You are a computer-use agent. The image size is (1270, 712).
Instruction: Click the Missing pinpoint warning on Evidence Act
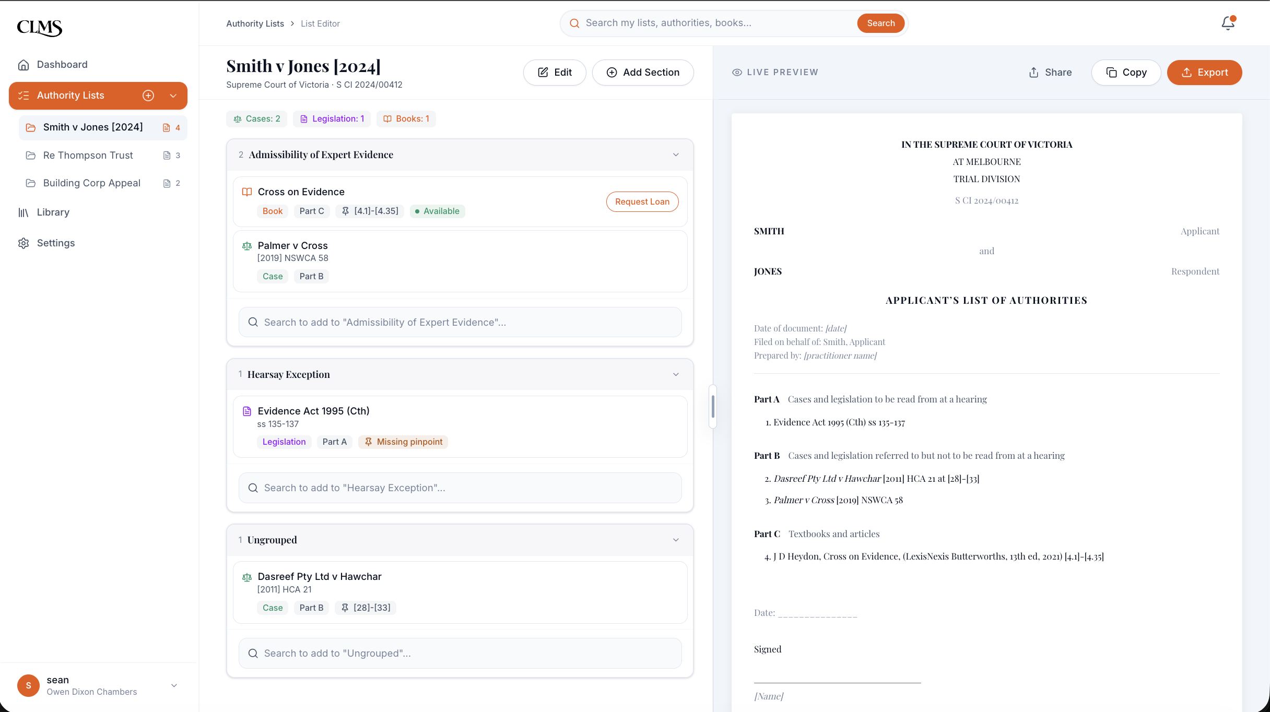(403, 442)
